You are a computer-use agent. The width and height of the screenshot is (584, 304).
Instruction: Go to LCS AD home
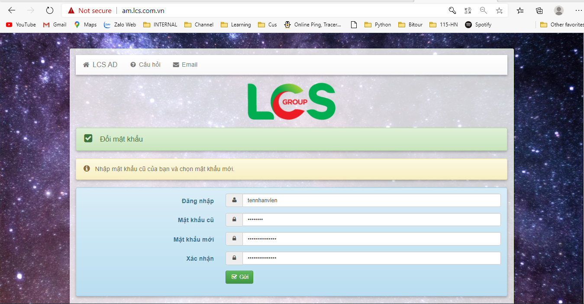tap(100, 65)
